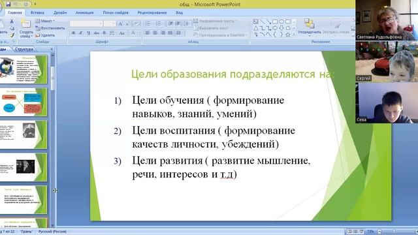This screenshot has height=235, width=418.
Task: Open the Упорядочить arrange menu
Action: pyautogui.click(x=309, y=27)
